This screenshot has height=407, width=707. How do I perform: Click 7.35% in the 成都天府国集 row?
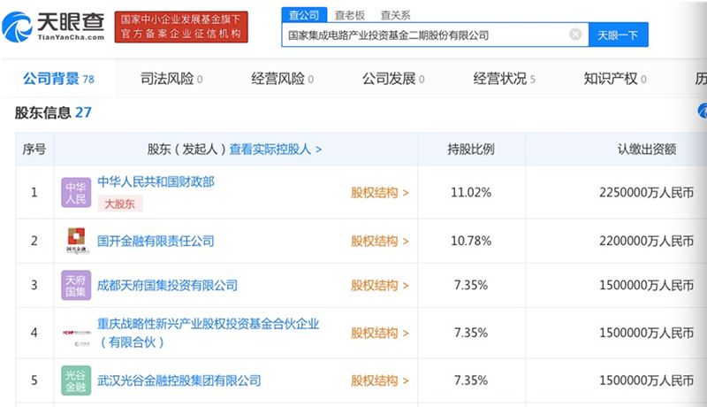coord(471,285)
